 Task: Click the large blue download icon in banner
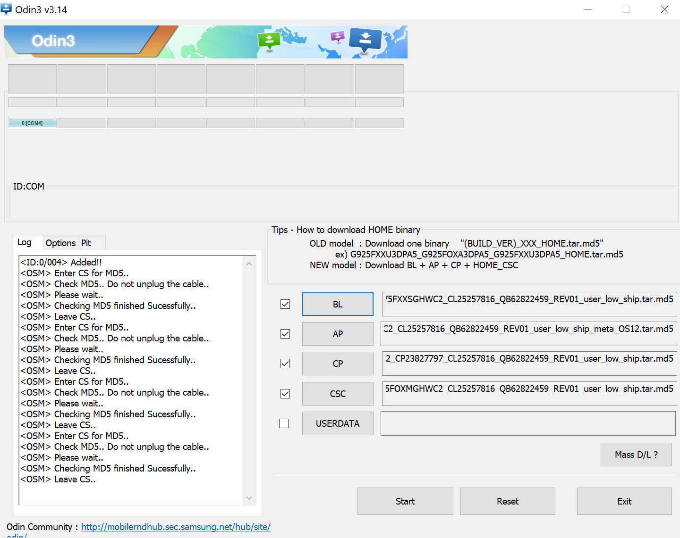point(365,41)
